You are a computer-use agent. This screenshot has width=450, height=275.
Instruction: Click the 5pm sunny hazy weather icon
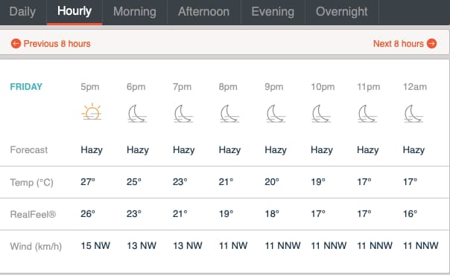92,111
